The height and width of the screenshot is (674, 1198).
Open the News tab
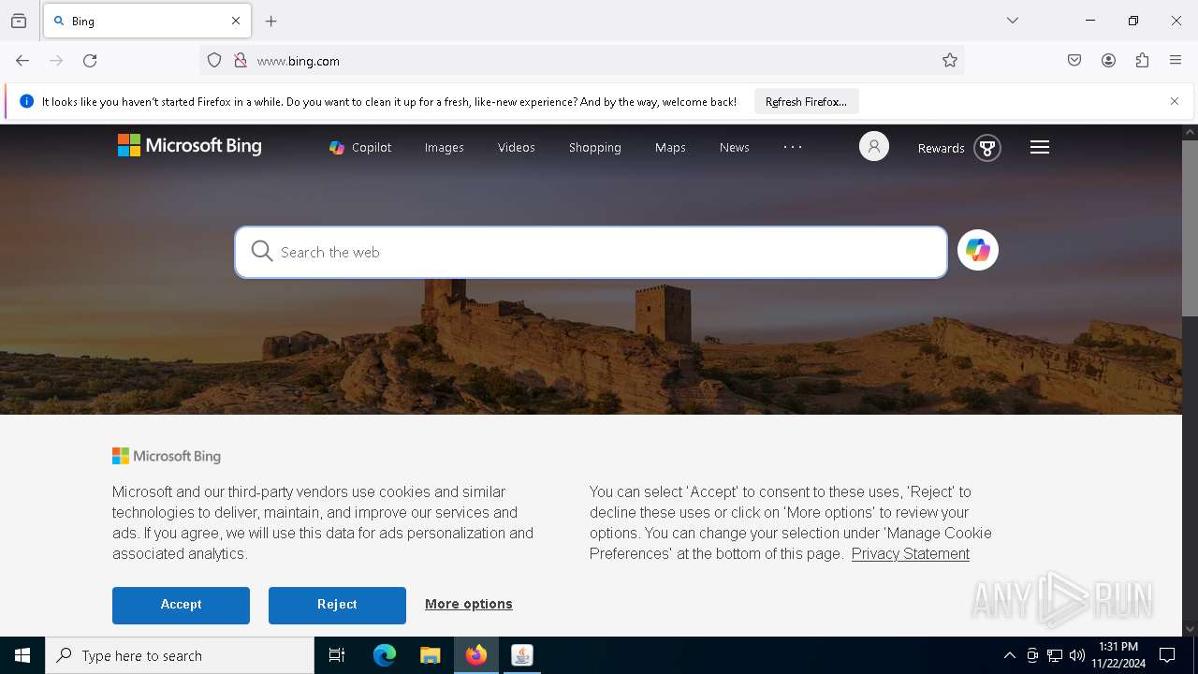pos(734,147)
